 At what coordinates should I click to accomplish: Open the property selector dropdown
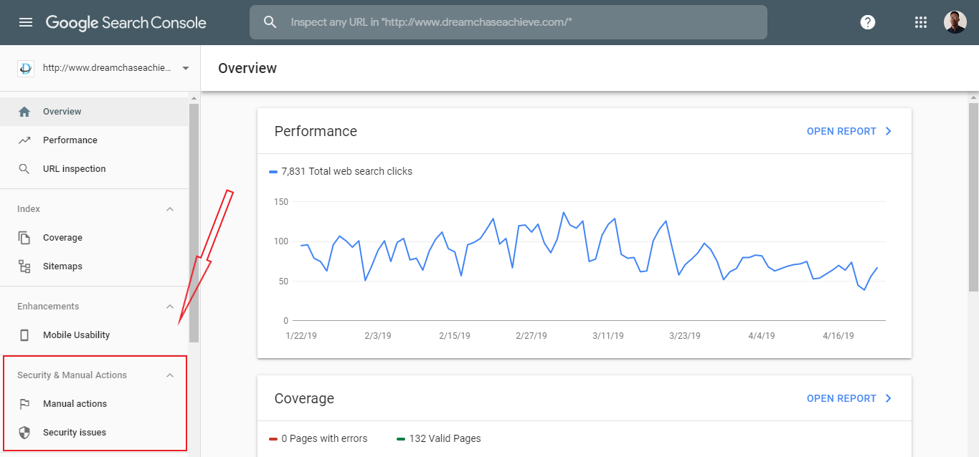(186, 68)
